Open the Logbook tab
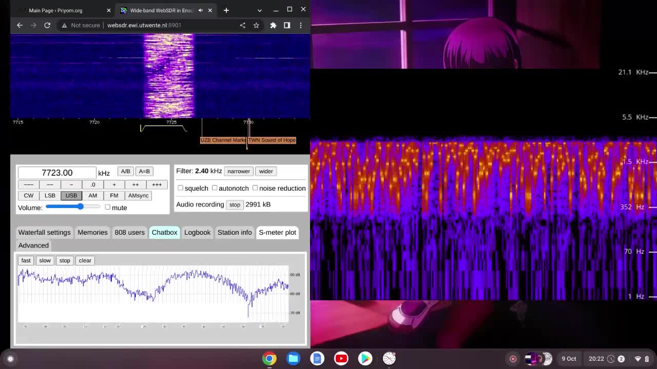Screen dimensions: 657x369 click(x=197, y=232)
